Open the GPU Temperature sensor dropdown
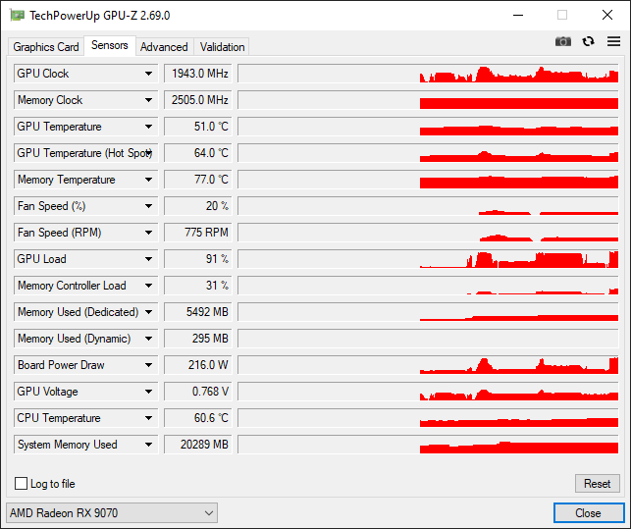 click(148, 127)
